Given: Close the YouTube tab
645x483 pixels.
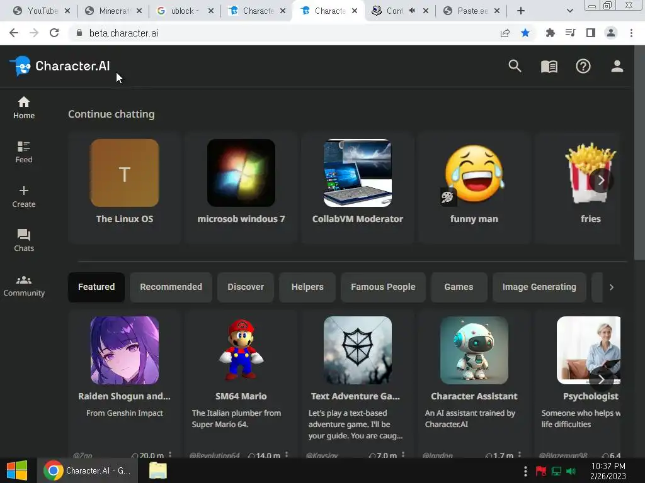Looking at the screenshot, I should tap(67, 11).
